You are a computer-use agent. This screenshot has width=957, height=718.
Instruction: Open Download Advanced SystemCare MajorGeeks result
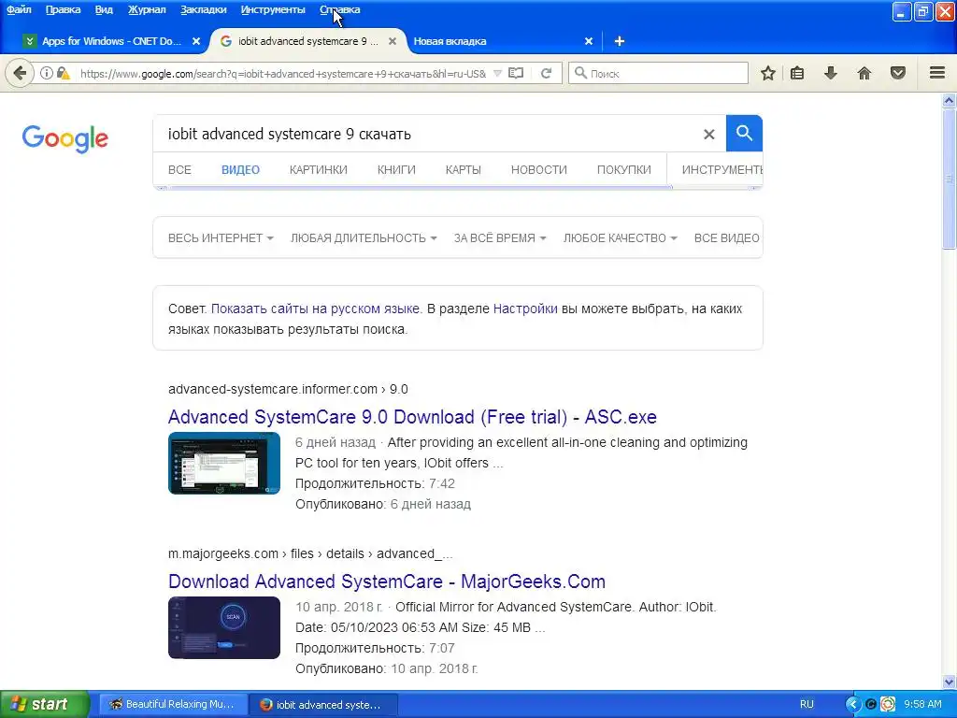point(386,582)
